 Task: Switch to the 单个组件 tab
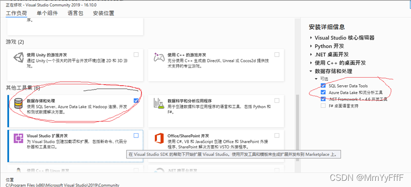(x=47, y=13)
